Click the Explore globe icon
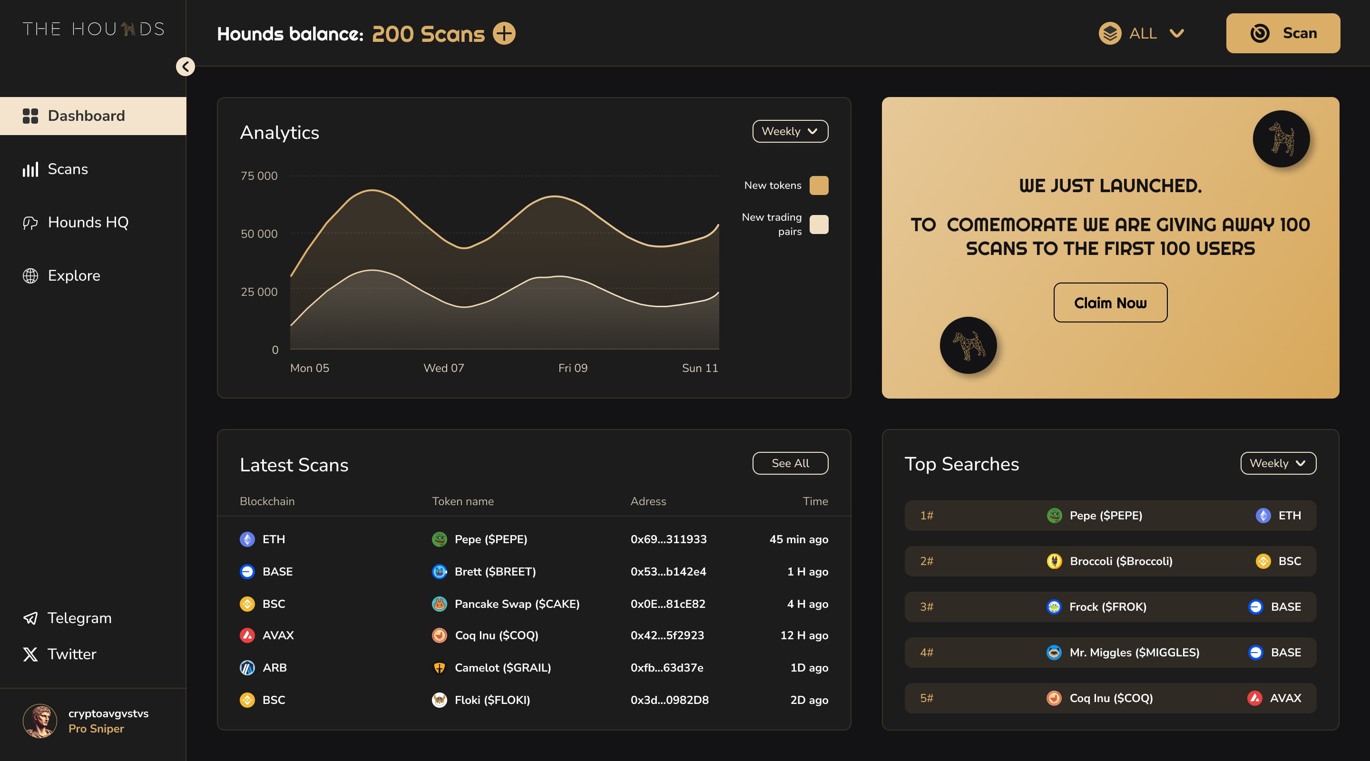1370x761 pixels. point(30,275)
